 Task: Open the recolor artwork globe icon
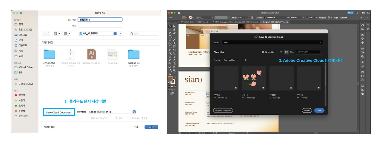click(252, 18)
